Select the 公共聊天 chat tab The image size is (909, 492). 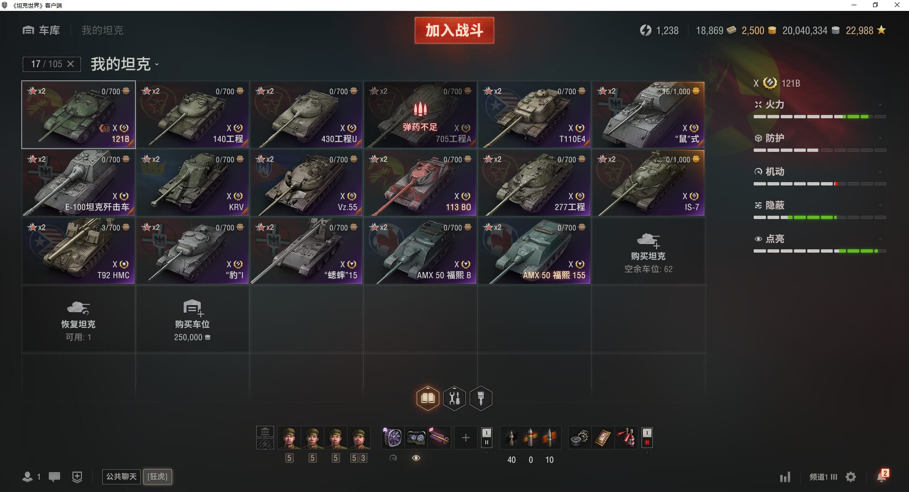[121, 476]
